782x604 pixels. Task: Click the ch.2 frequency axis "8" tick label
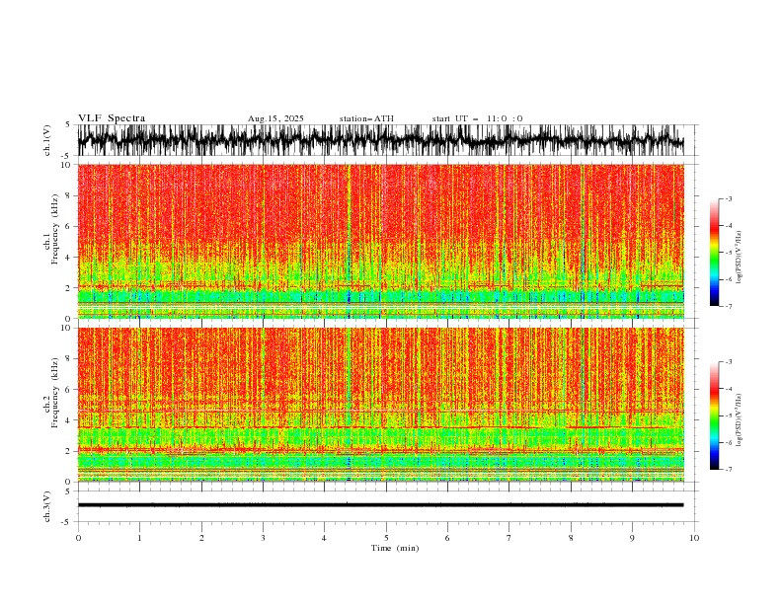tap(68, 359)
